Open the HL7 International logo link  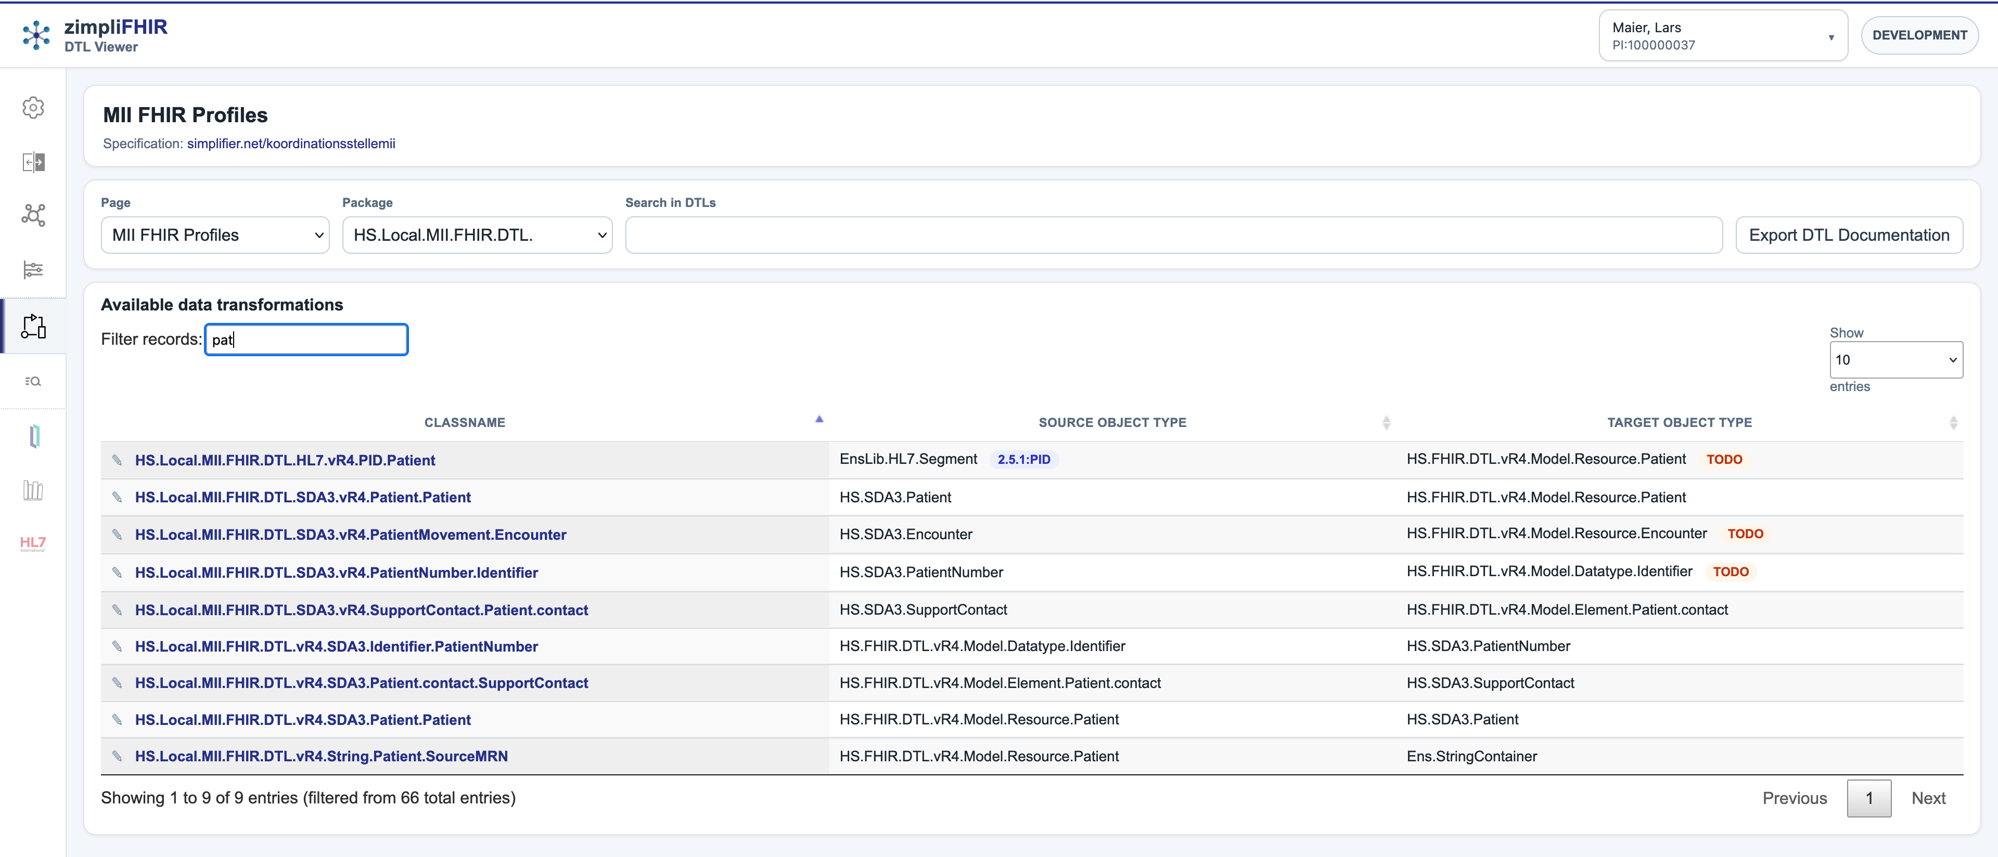(x=33, y=543)
